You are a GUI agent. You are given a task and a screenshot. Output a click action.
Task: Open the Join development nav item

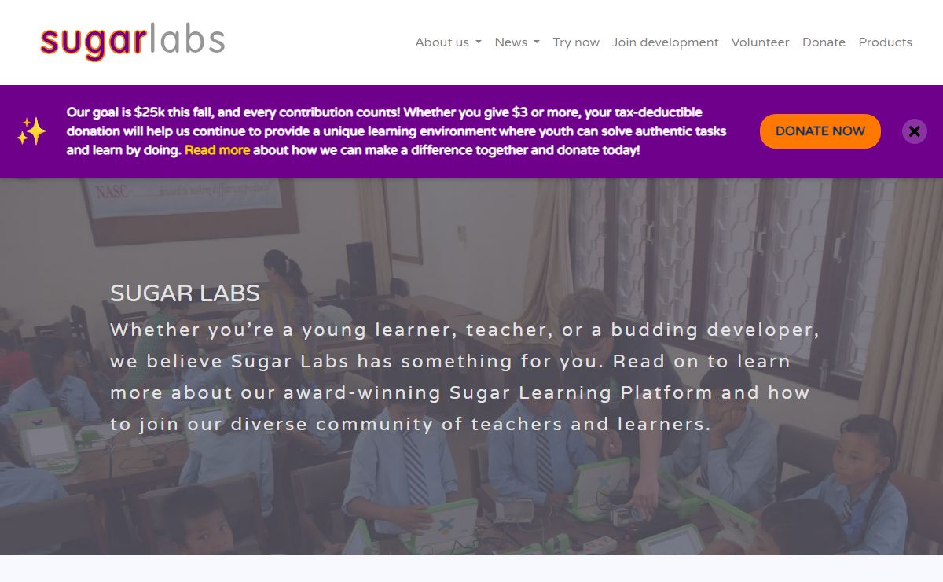[x=665, y=42]
